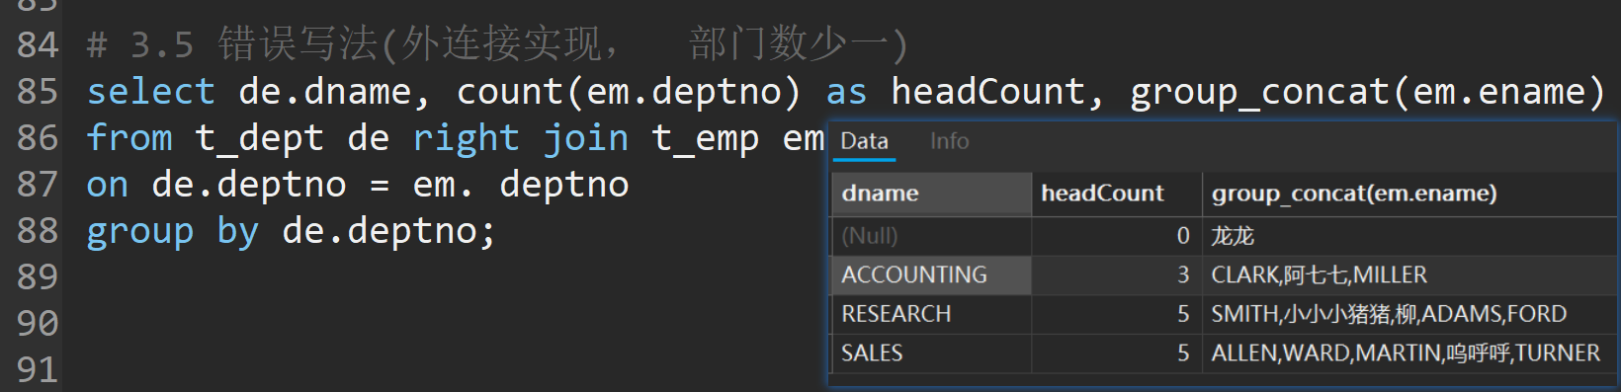
Task: Click 't_emp' table name
Action: [705, 138]
